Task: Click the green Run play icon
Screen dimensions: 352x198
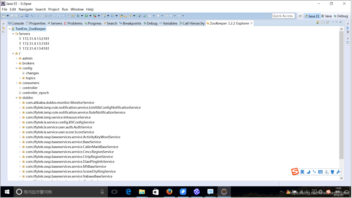Action: pos(86,16)
